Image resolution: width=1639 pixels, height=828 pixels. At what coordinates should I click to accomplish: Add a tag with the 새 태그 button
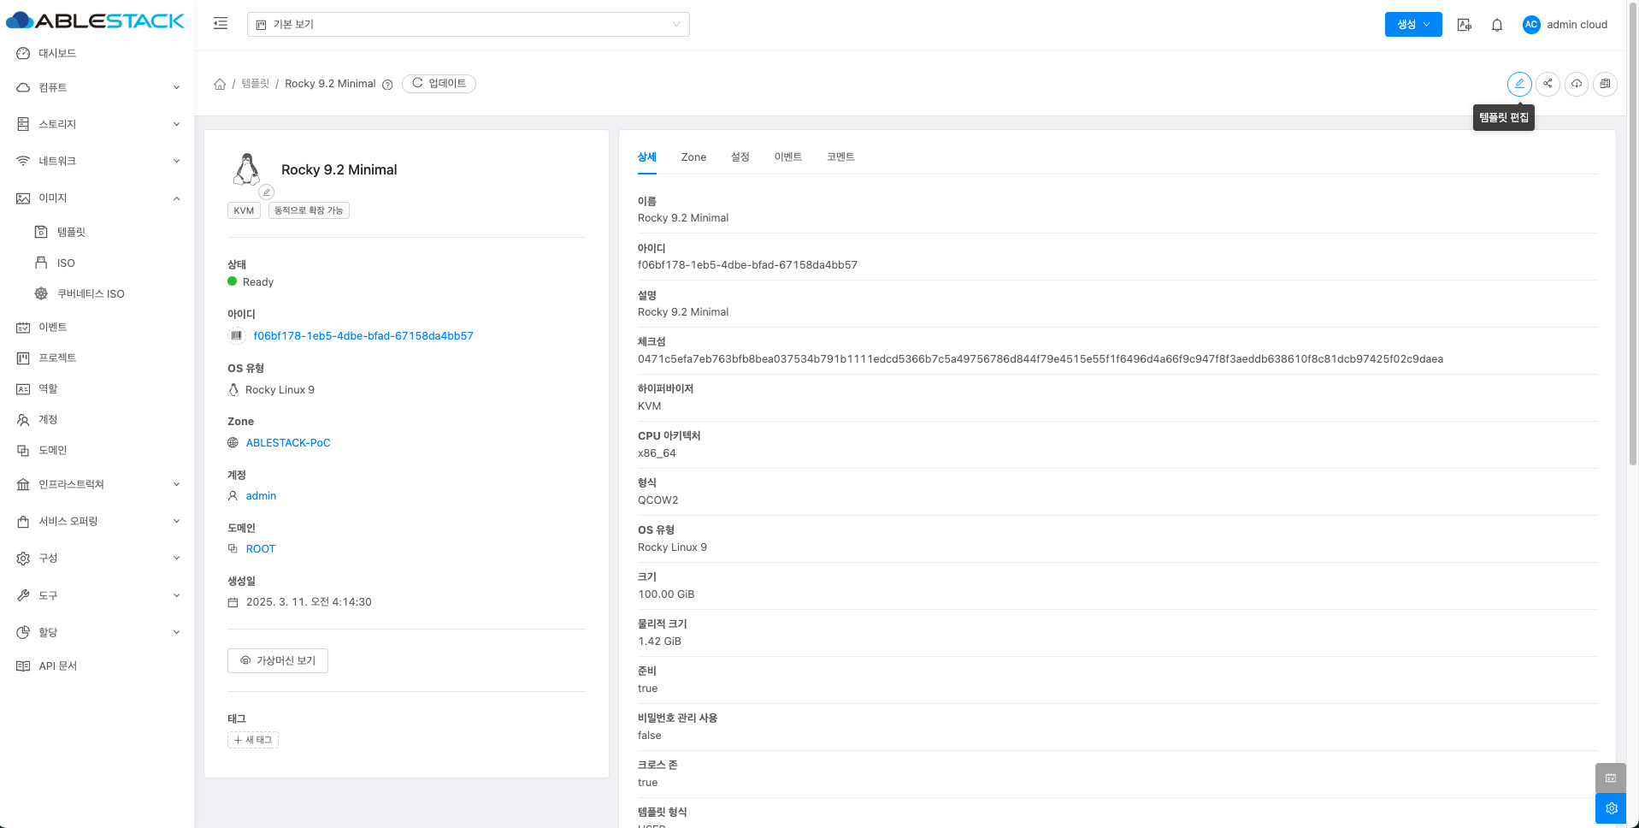point(253,740)
